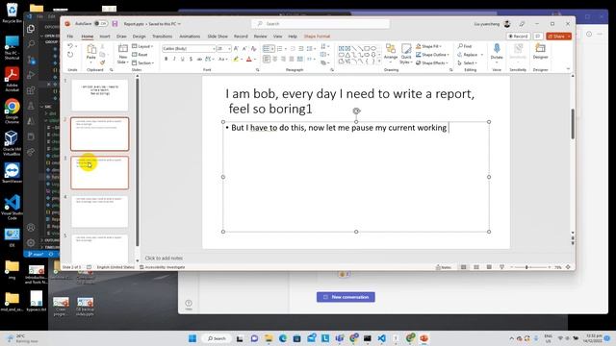The height and width of the screenshot is (346, 616).
Task: Open the Select dropdown in Editing group
Action: 468,62
